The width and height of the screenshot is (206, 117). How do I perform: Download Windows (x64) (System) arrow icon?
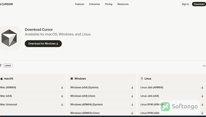(x=132, y=87)
